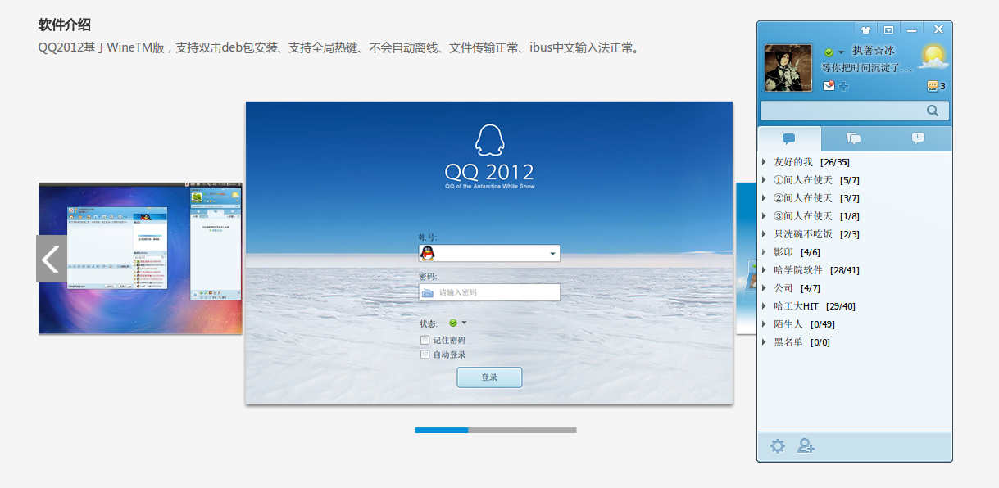Open the login 状态 status dropdown arrow
Screen dimensions: 999x488
(464, 323)
